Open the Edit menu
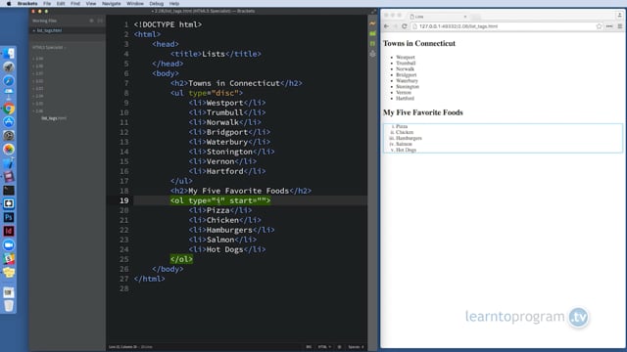Screen dimensions: 627x352 61,4
